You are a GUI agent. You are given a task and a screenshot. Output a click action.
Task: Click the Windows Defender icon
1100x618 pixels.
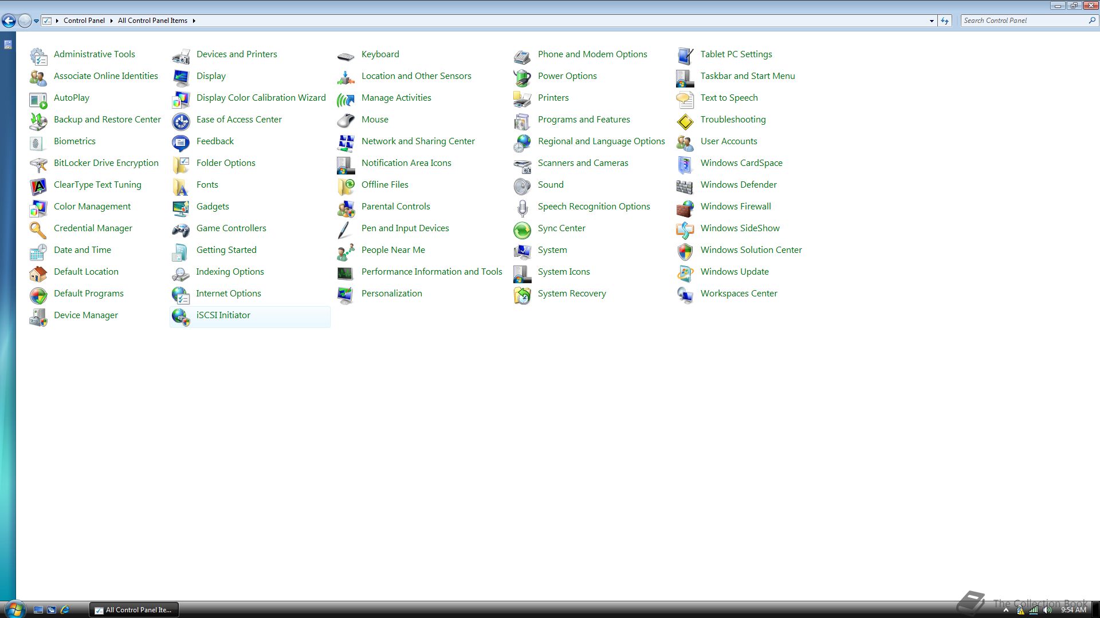point(685,186)
